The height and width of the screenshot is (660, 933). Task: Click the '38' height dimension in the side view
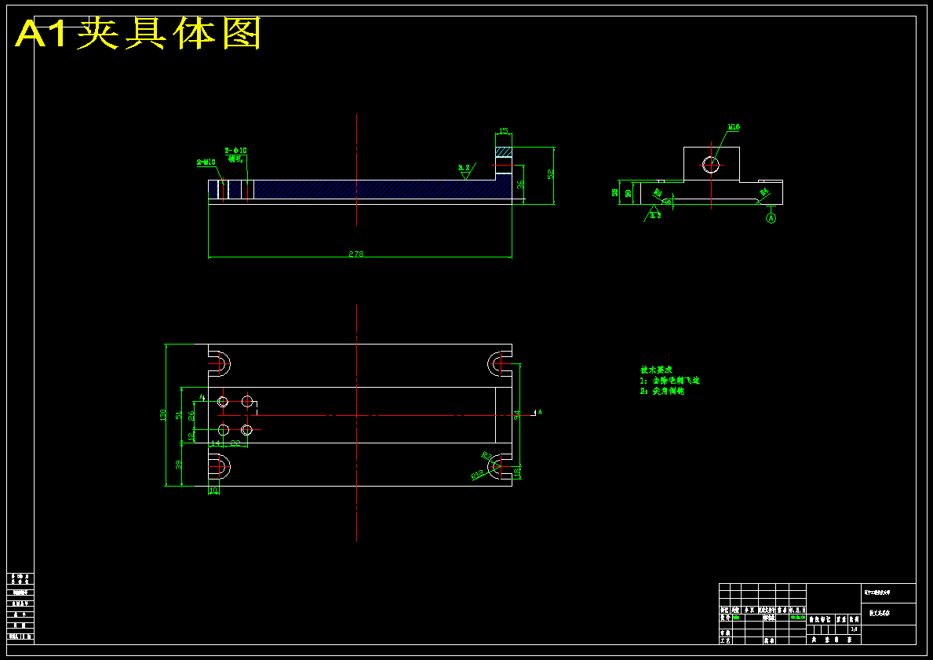pyautogui.click(x=615, y=193)
